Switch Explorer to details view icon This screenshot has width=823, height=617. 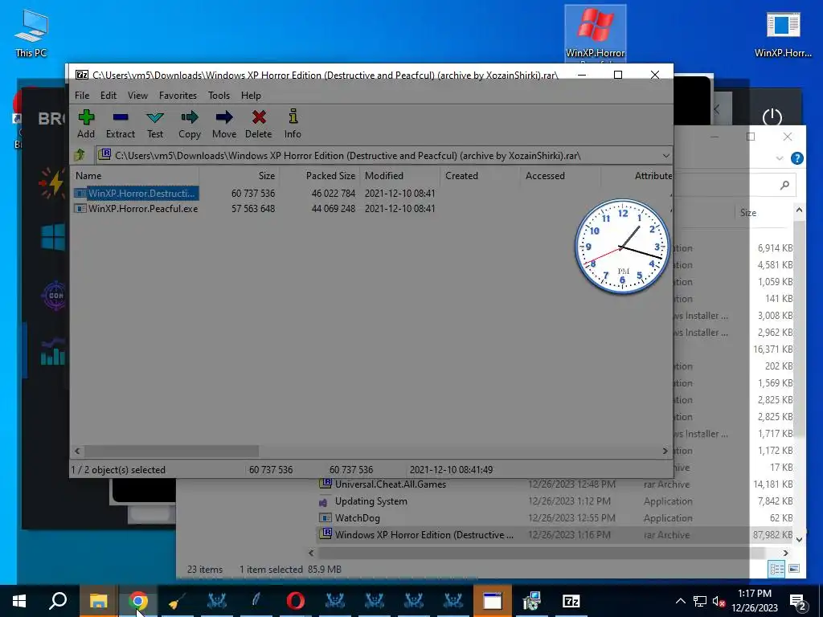click(x=776, y=570)
